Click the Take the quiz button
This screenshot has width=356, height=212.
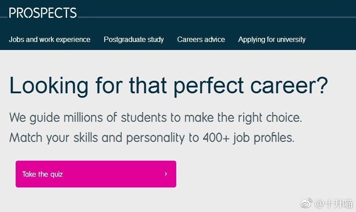(96, 174)
